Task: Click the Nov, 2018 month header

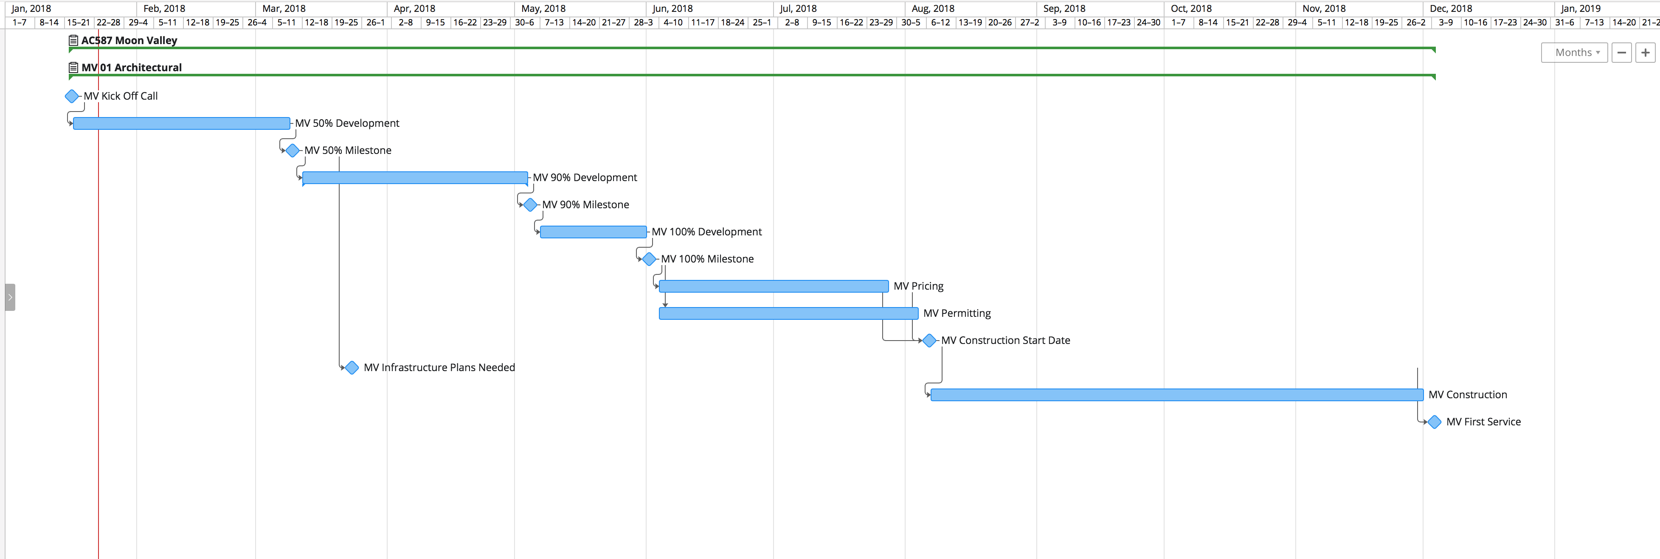Action: point(1359,8)
